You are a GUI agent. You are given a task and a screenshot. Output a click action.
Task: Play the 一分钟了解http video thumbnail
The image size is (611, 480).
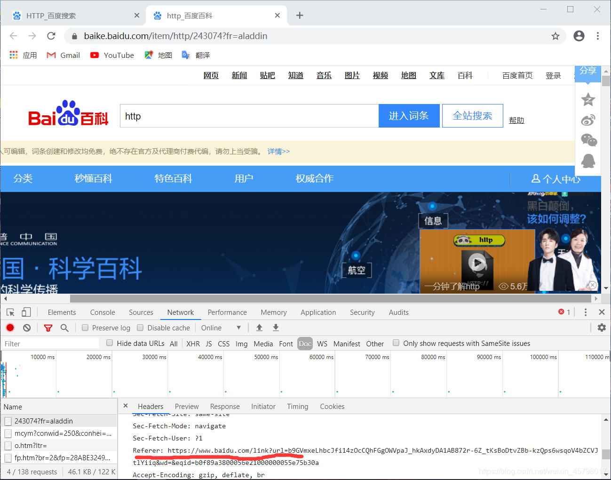coord(477,263)
